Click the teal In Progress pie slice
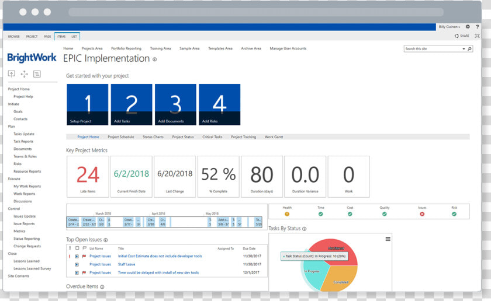The image size is (491, 301). (313, 275)
